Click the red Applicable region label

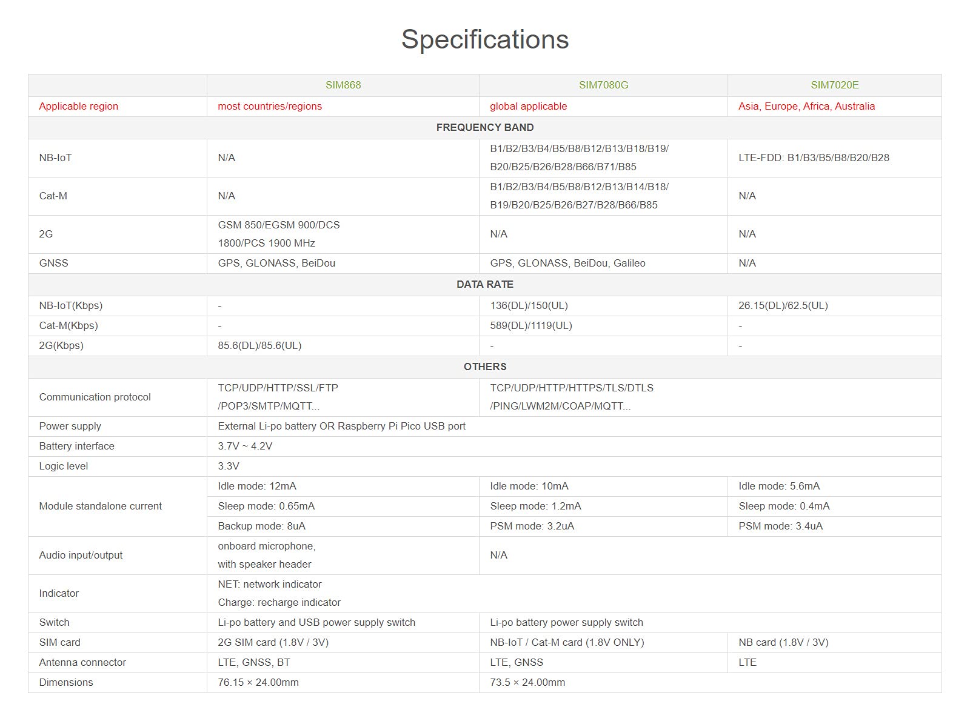[x=79, y=106]
